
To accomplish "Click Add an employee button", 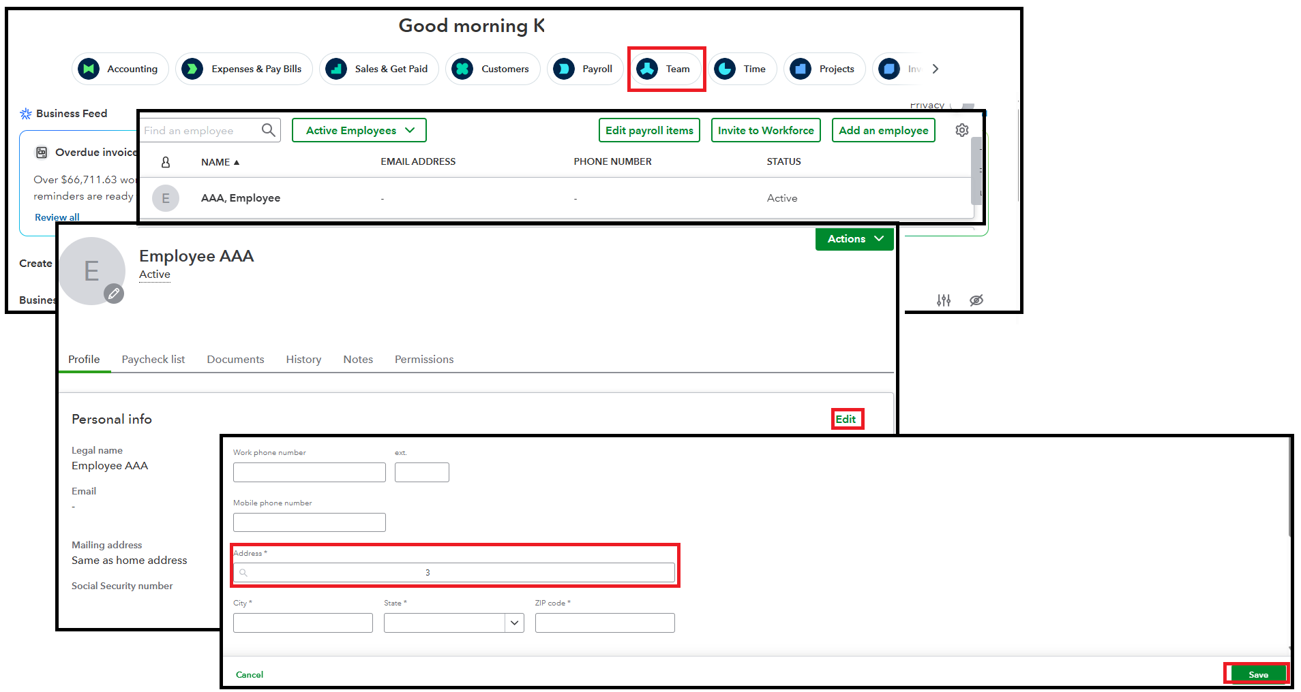I will pyautogui.click(x=884, y=130).
